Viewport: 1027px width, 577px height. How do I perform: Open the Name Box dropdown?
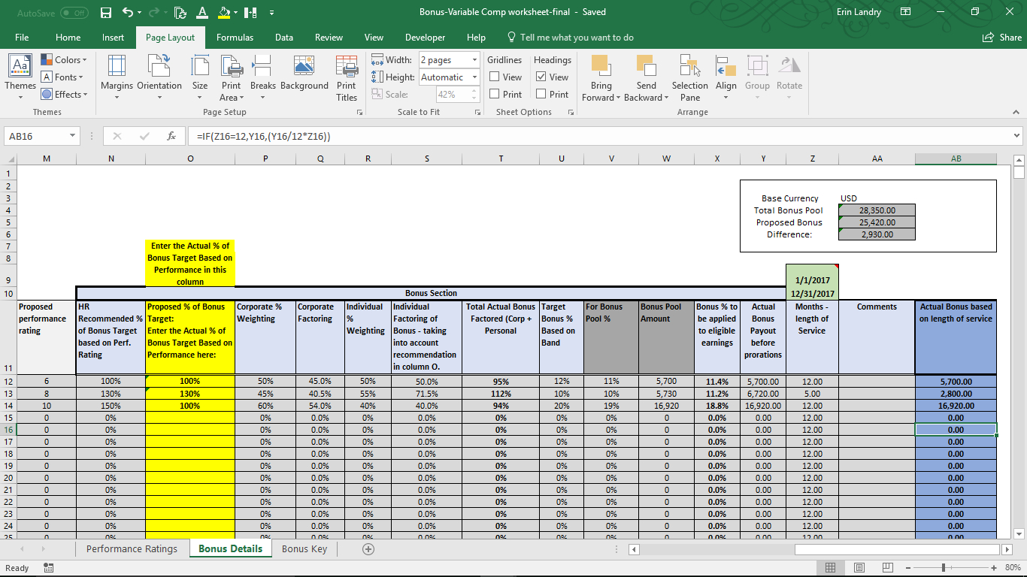point(73,136)
